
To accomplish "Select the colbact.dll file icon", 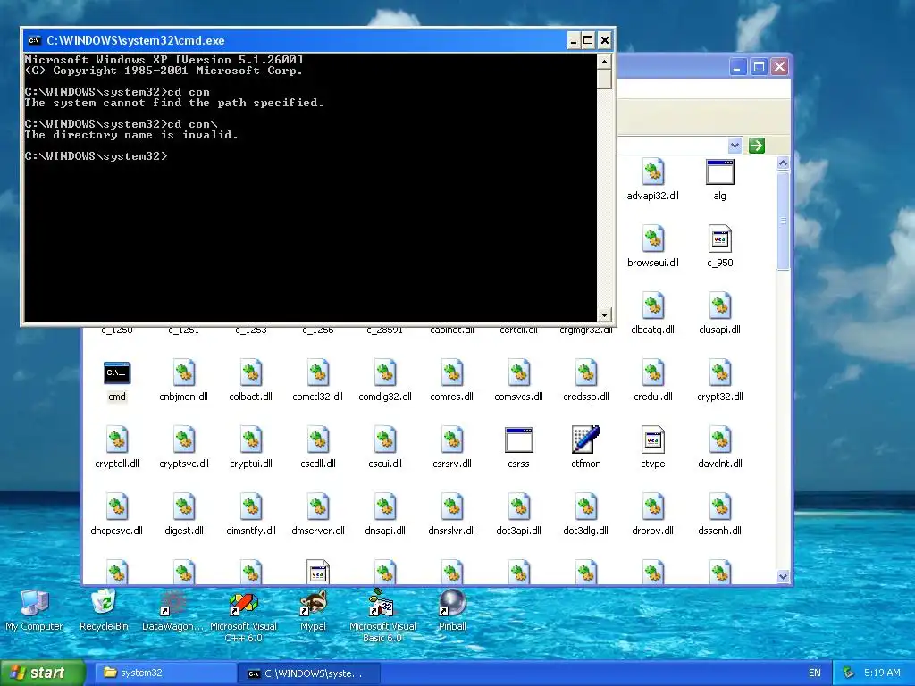I will (251, 373).
